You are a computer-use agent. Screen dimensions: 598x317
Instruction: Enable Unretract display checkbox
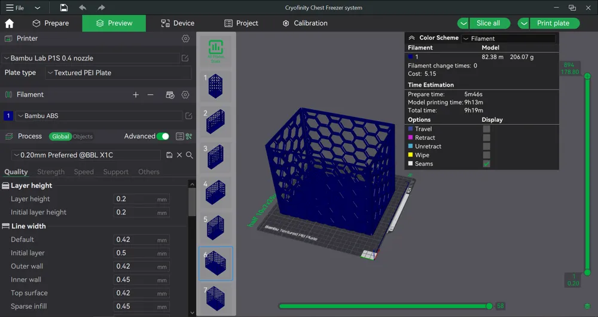point(486,146)
